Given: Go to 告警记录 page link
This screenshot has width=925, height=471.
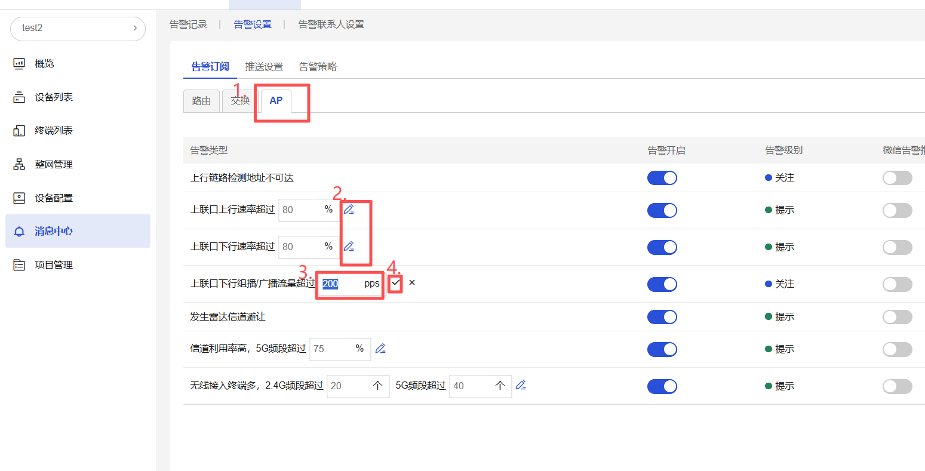Looking at the screenshot, I should pyautogui.click(x=188, y=24).
